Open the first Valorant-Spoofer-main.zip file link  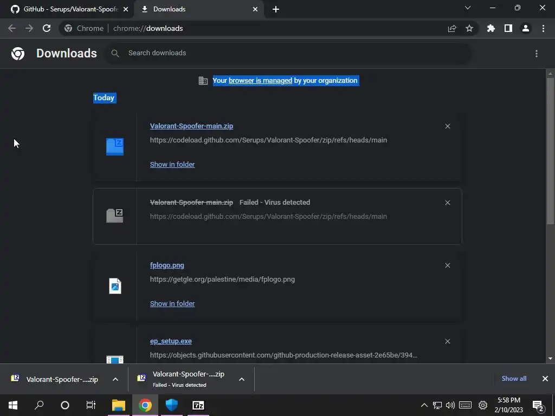[191, 126]
